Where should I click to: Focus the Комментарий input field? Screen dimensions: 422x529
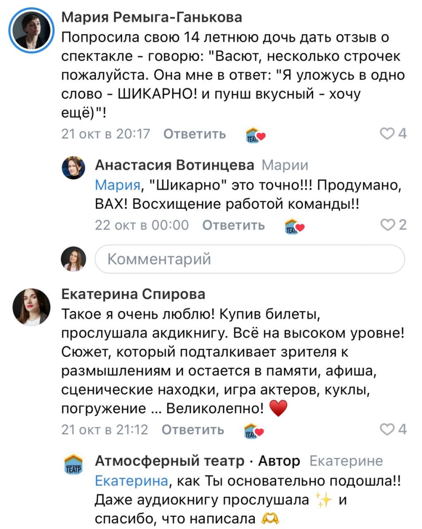250,259
